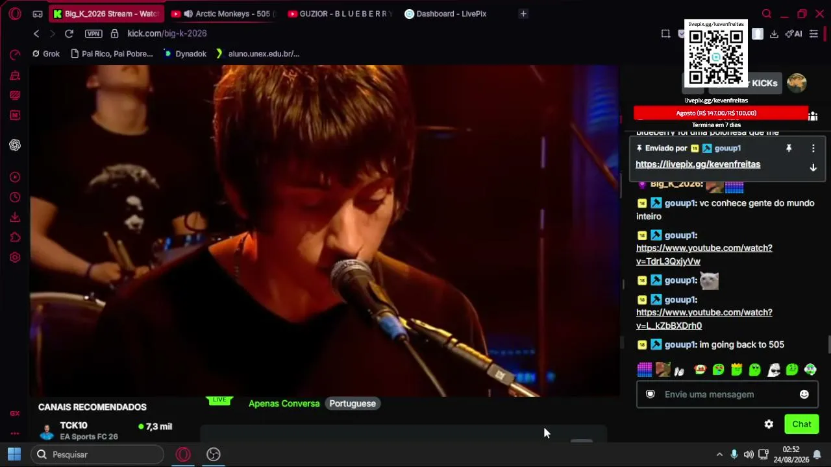Image resolution: width=831 pixels, height=467 pixels.
Task: Open chat settings gear
Action: click(769, 424)
